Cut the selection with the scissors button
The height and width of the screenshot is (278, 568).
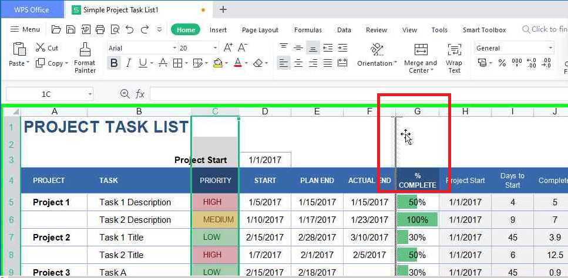[x=46, y=48]
